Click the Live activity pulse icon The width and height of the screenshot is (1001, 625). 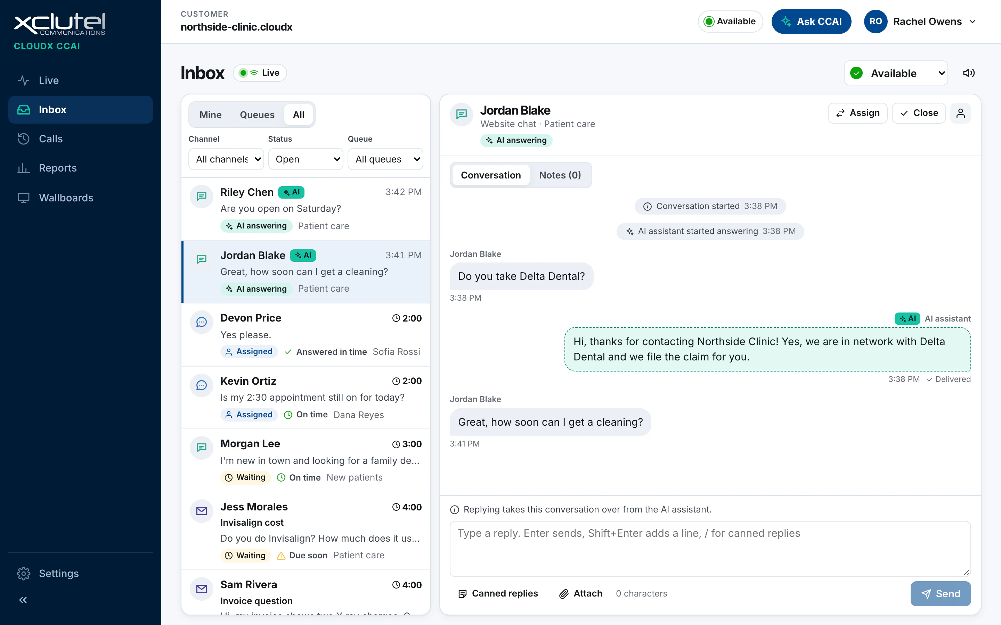click(x=24, y=80)
